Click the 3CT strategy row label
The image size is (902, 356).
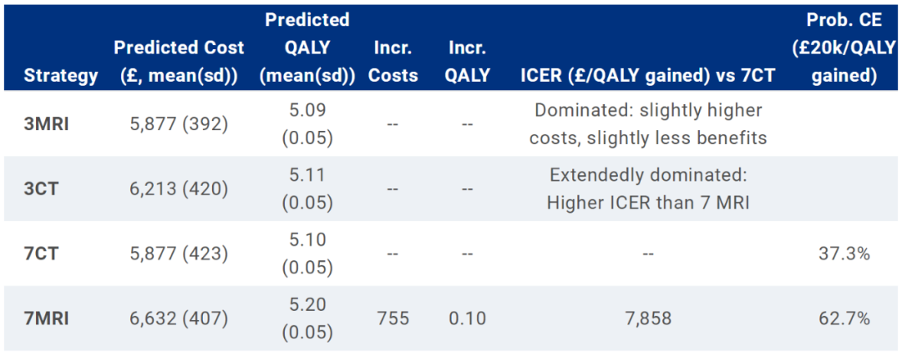click(x=42, y=188)
